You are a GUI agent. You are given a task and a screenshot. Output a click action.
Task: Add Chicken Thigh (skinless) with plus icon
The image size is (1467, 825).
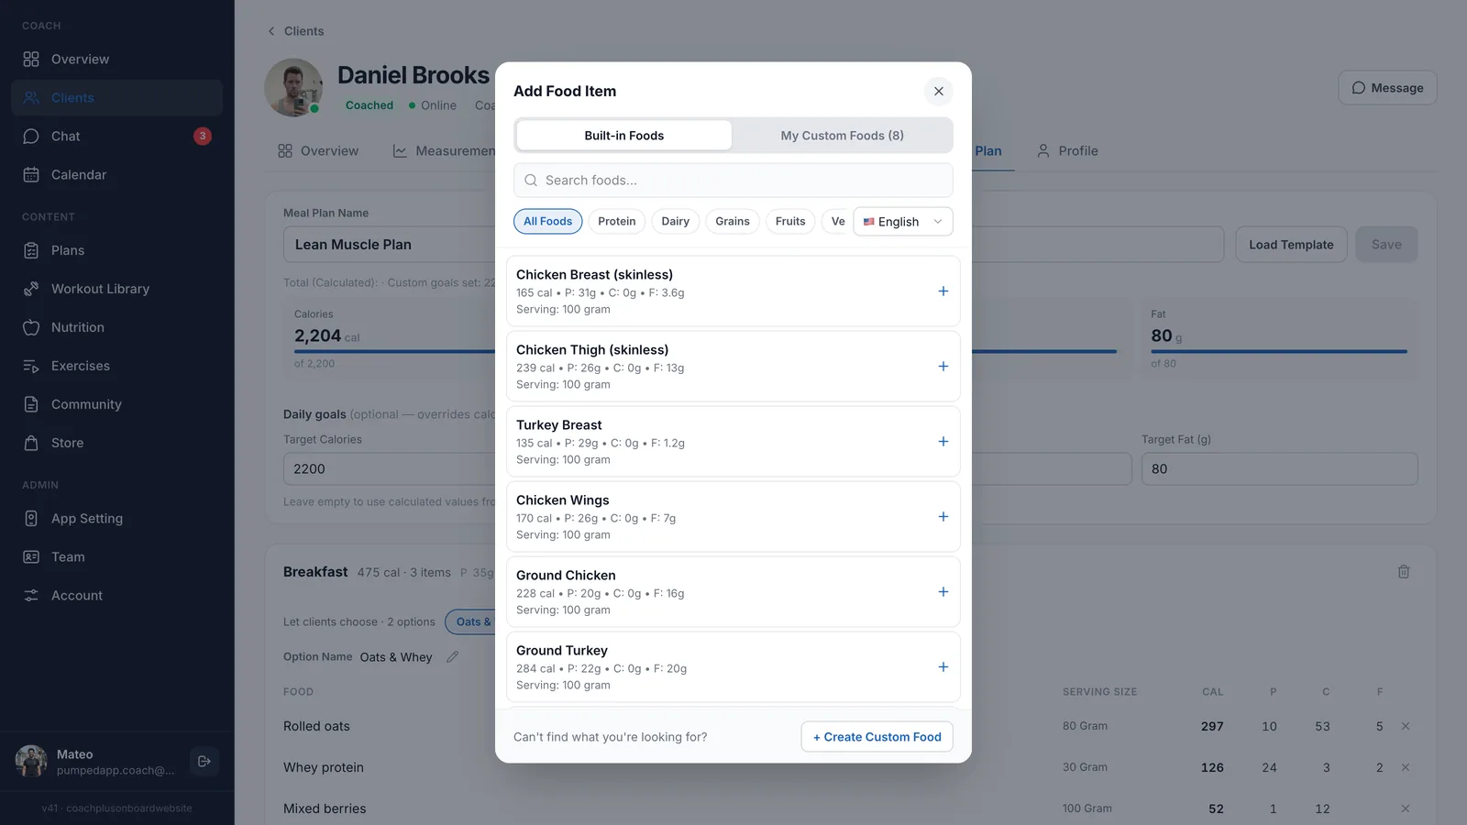click(x=943, y=367)
